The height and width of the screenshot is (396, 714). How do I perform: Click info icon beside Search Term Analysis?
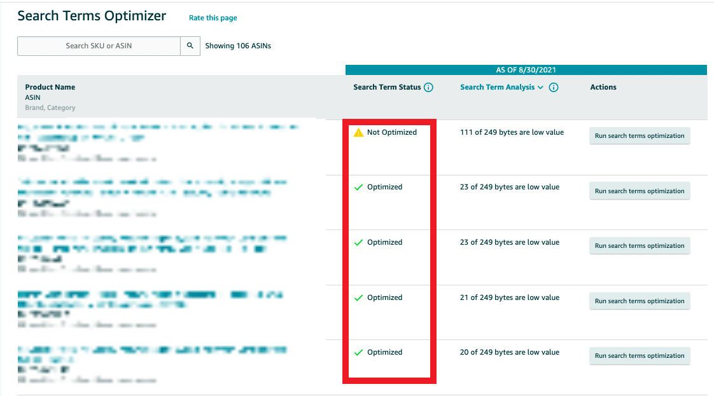554,88
